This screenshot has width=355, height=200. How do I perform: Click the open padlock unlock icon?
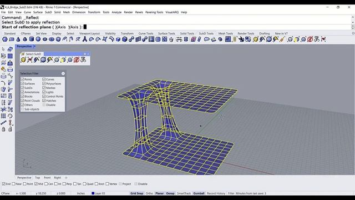tap(10, 129)
